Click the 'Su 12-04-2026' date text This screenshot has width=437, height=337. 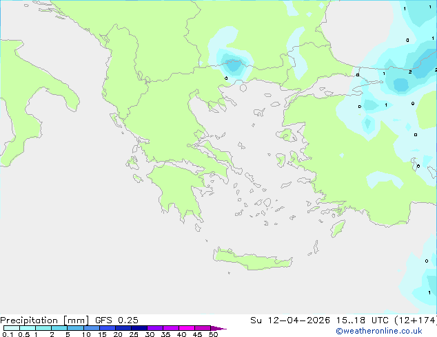[290, 320]
